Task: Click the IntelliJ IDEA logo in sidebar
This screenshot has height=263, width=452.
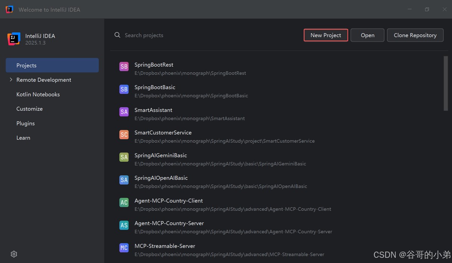Action: point(14,39)
